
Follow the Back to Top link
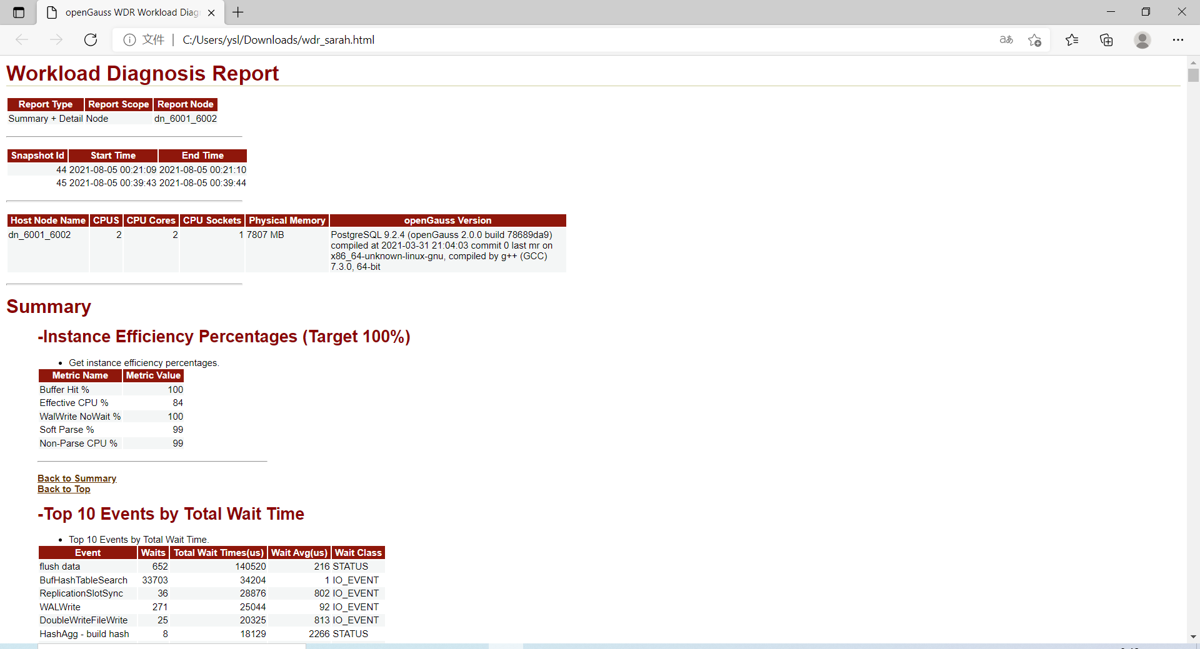(x=64, y=489)
